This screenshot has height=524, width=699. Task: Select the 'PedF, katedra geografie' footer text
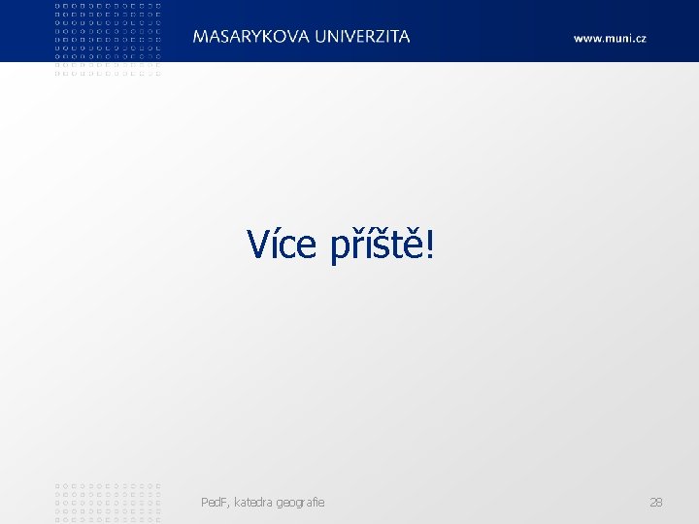coord(262,503)
